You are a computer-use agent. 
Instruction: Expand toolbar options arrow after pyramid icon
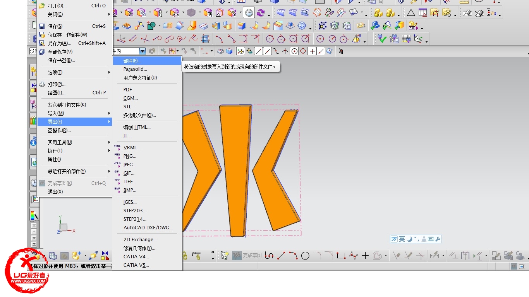coord(364,41)
